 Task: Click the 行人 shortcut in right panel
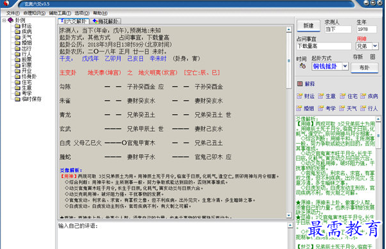pos(369,108)
